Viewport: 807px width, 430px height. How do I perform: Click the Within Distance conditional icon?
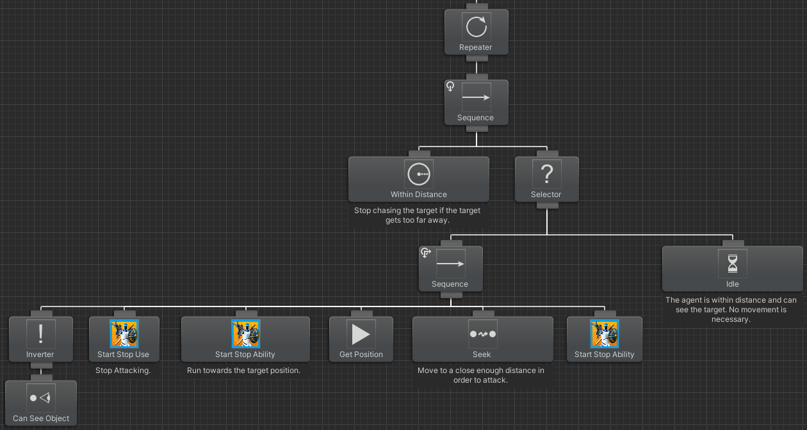click(418, 173)
